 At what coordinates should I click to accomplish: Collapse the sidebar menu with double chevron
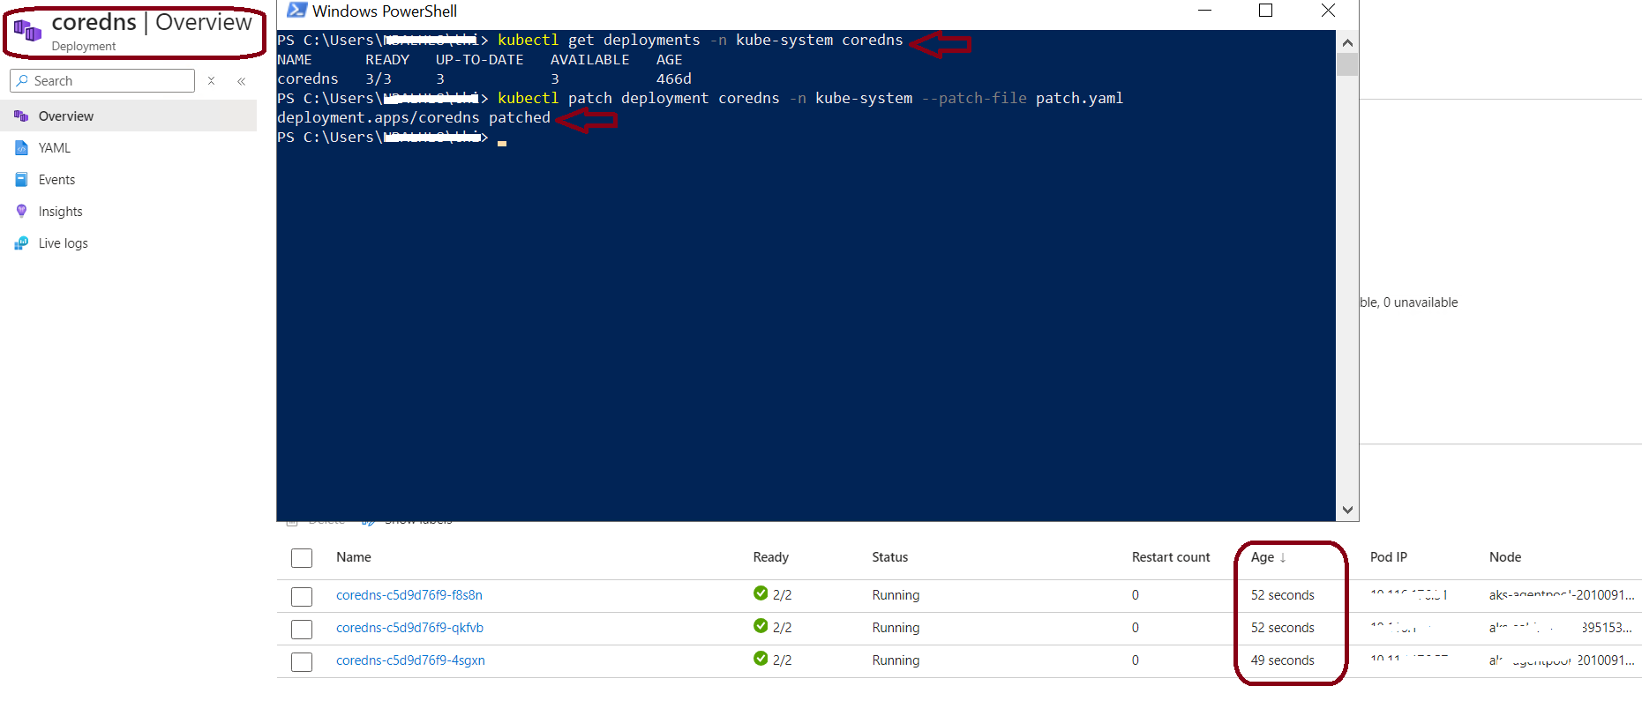pyautogui.click(x=241, y=81)
